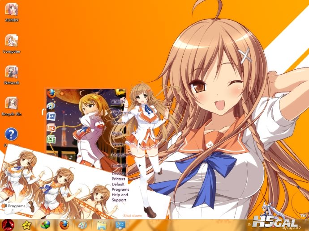Click the Firefox icon on the taskbar
The image size is (309, 231).
pos(64,225)
